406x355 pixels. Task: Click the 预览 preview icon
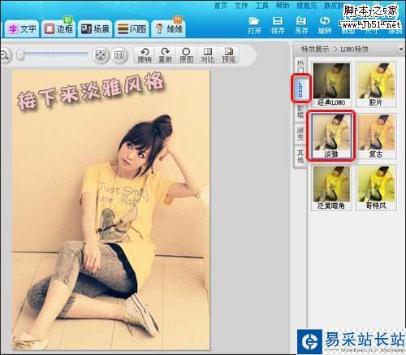click(x=228, y=55)
